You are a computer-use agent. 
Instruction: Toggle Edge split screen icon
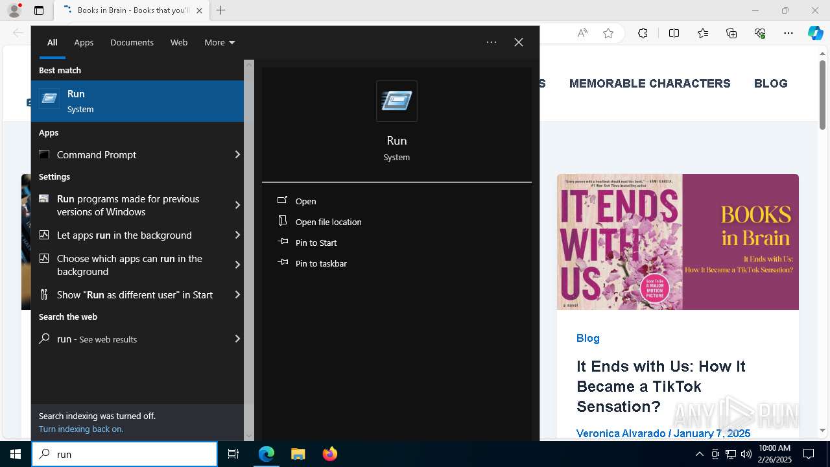point(674,33)
